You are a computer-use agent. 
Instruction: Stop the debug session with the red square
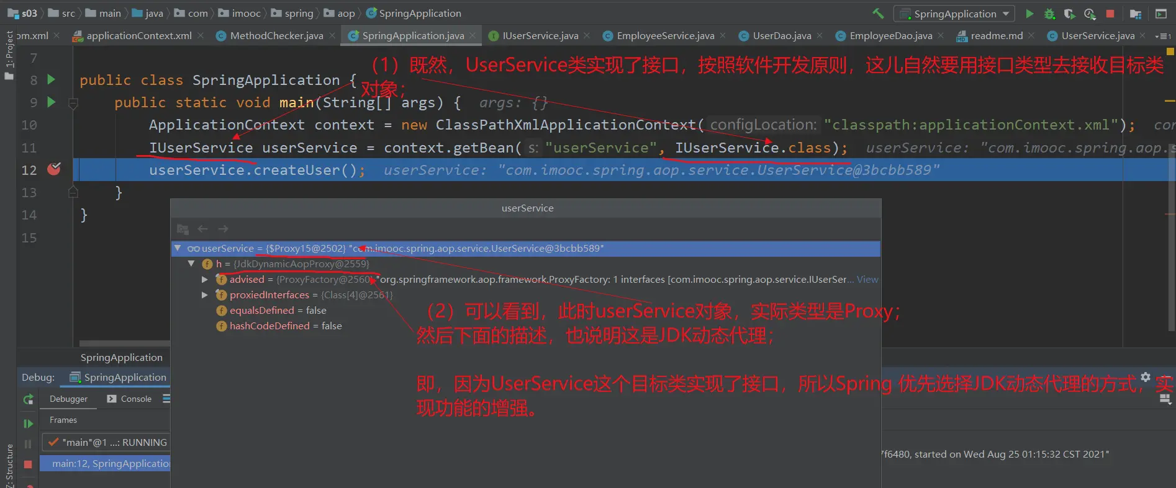pos(28,464)
